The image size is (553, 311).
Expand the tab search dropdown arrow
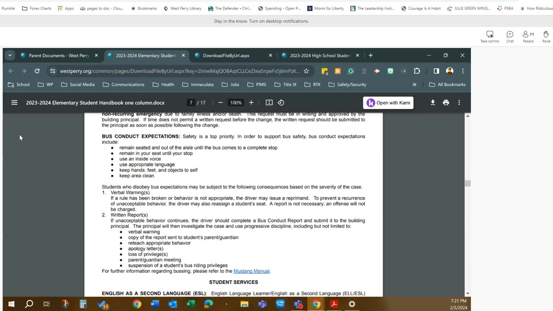(x=10, y=55)
